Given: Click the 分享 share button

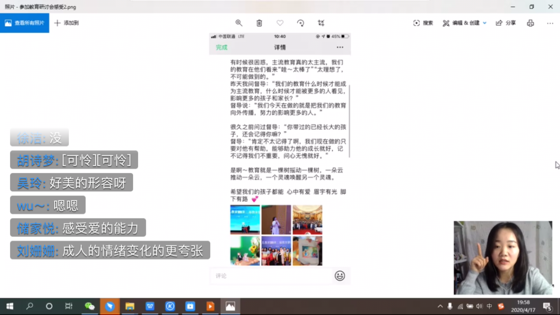Looking at the screenshot, I should point(506,23).
